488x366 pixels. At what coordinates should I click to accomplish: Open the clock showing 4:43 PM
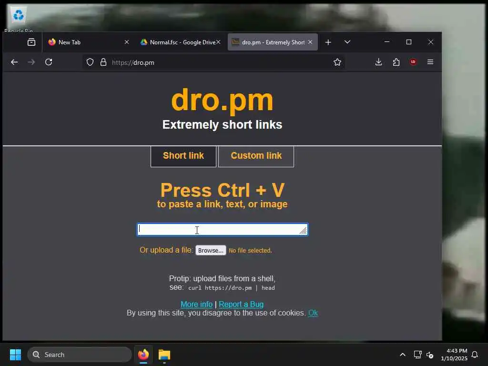454,355
